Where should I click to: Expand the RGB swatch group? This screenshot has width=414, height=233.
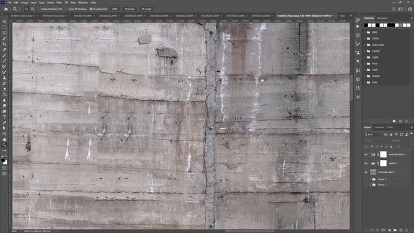point(365,32)
